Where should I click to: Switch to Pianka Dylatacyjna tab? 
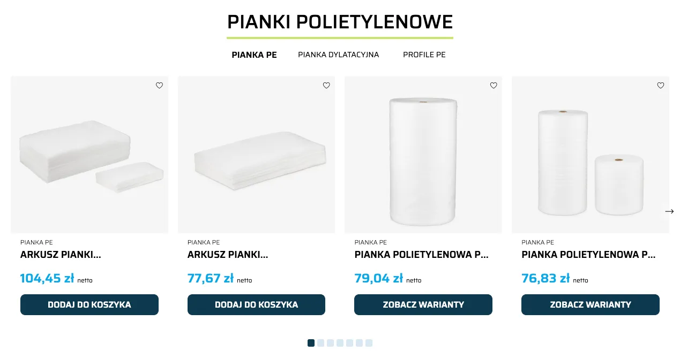pyautogui.click(x=339, y=55)
